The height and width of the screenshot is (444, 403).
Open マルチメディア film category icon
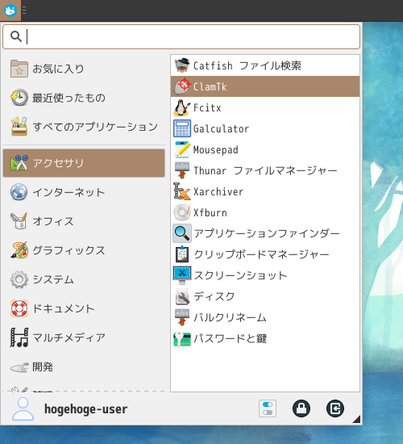tap(19, 337)
